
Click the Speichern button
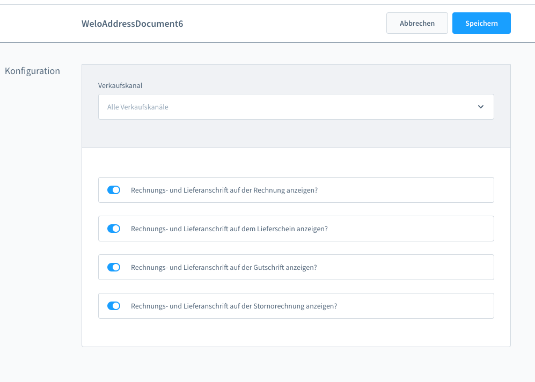[x=481, y=23]
